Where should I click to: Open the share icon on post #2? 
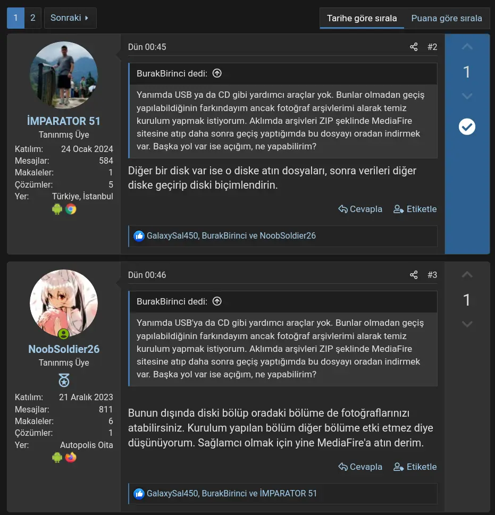[414, 47]
